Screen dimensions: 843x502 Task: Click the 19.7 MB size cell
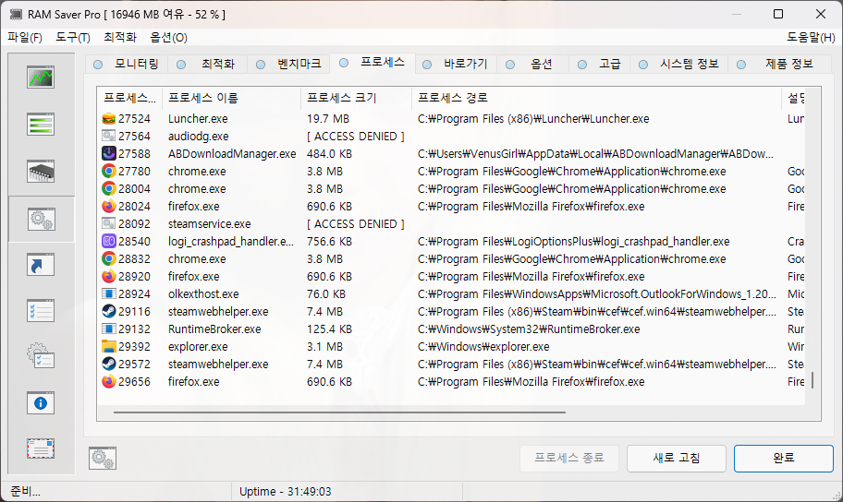point(328,119)
